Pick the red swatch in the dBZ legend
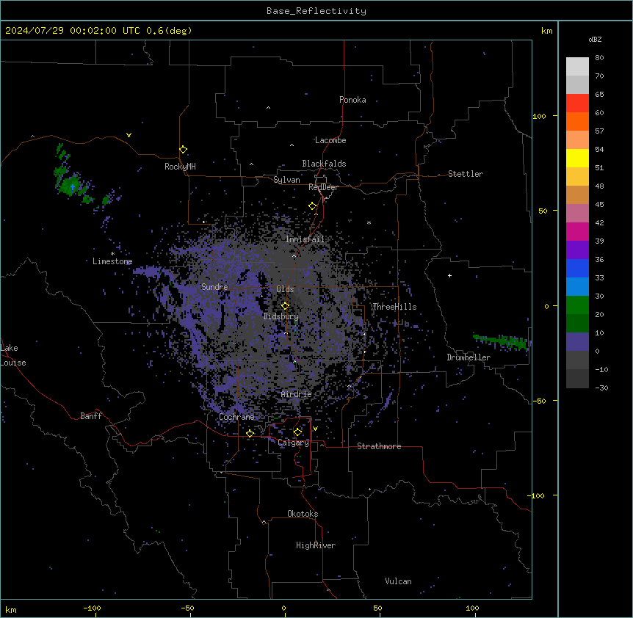 tap(577, 103)
